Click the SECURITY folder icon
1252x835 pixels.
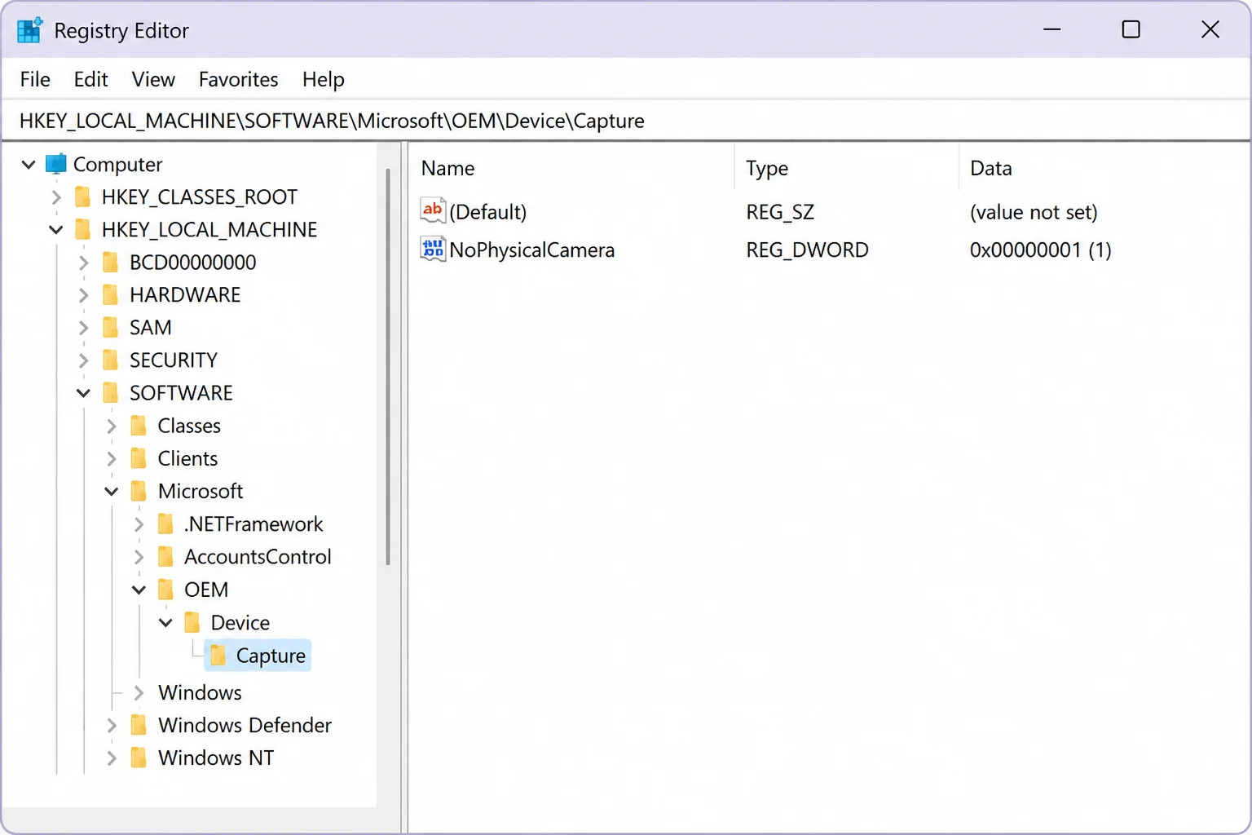[x=111, y=360]
